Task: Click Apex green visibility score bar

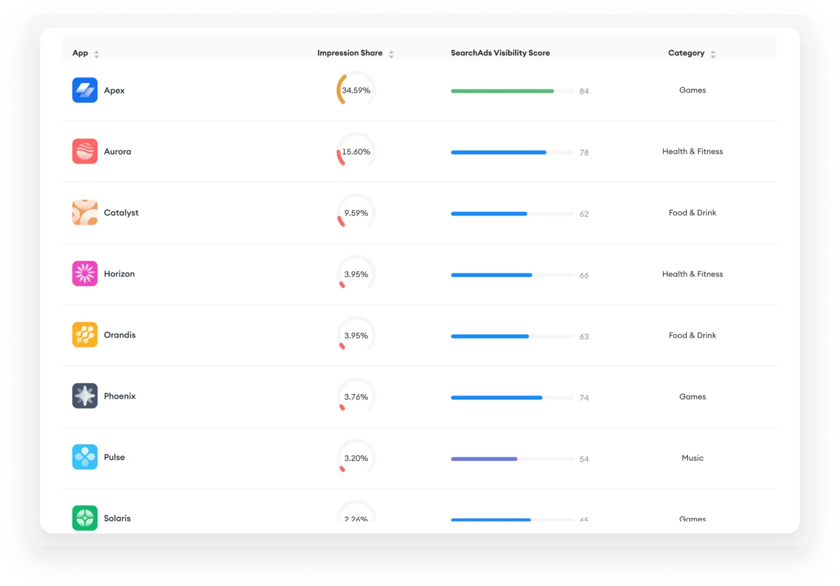Action: 502,91
